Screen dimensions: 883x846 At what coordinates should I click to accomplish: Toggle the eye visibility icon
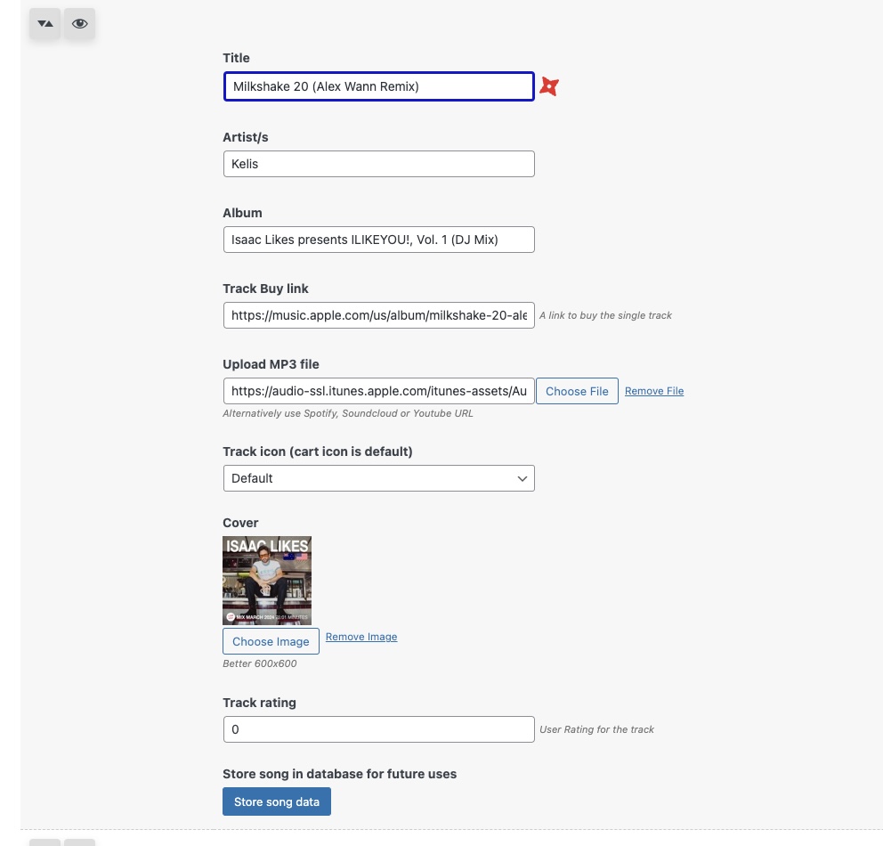pos(79,24)
